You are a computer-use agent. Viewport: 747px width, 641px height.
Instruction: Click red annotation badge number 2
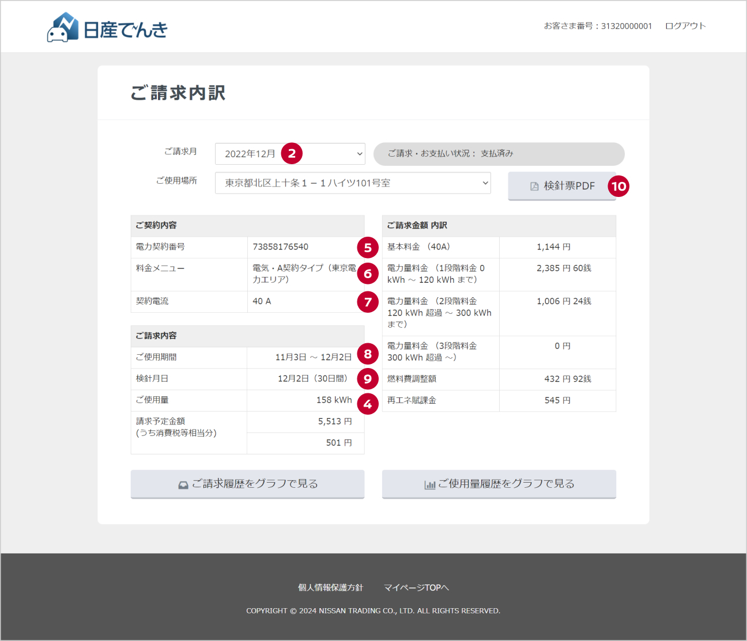click(292, 154)
